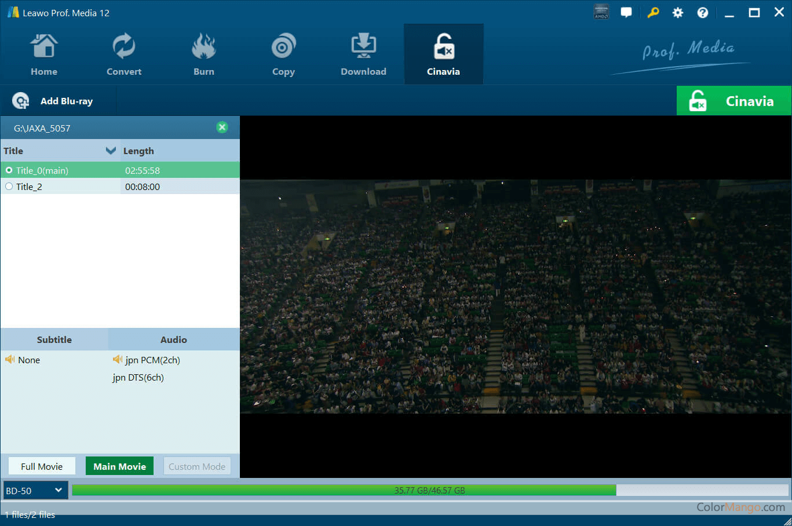Click the key registration icon
The width and height of the screenshot is (792, 526).
(x=653, y=13)
